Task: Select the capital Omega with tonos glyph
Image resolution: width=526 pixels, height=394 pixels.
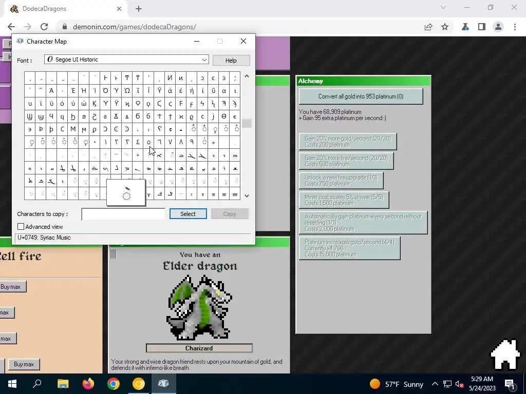Action: point(127,91)
